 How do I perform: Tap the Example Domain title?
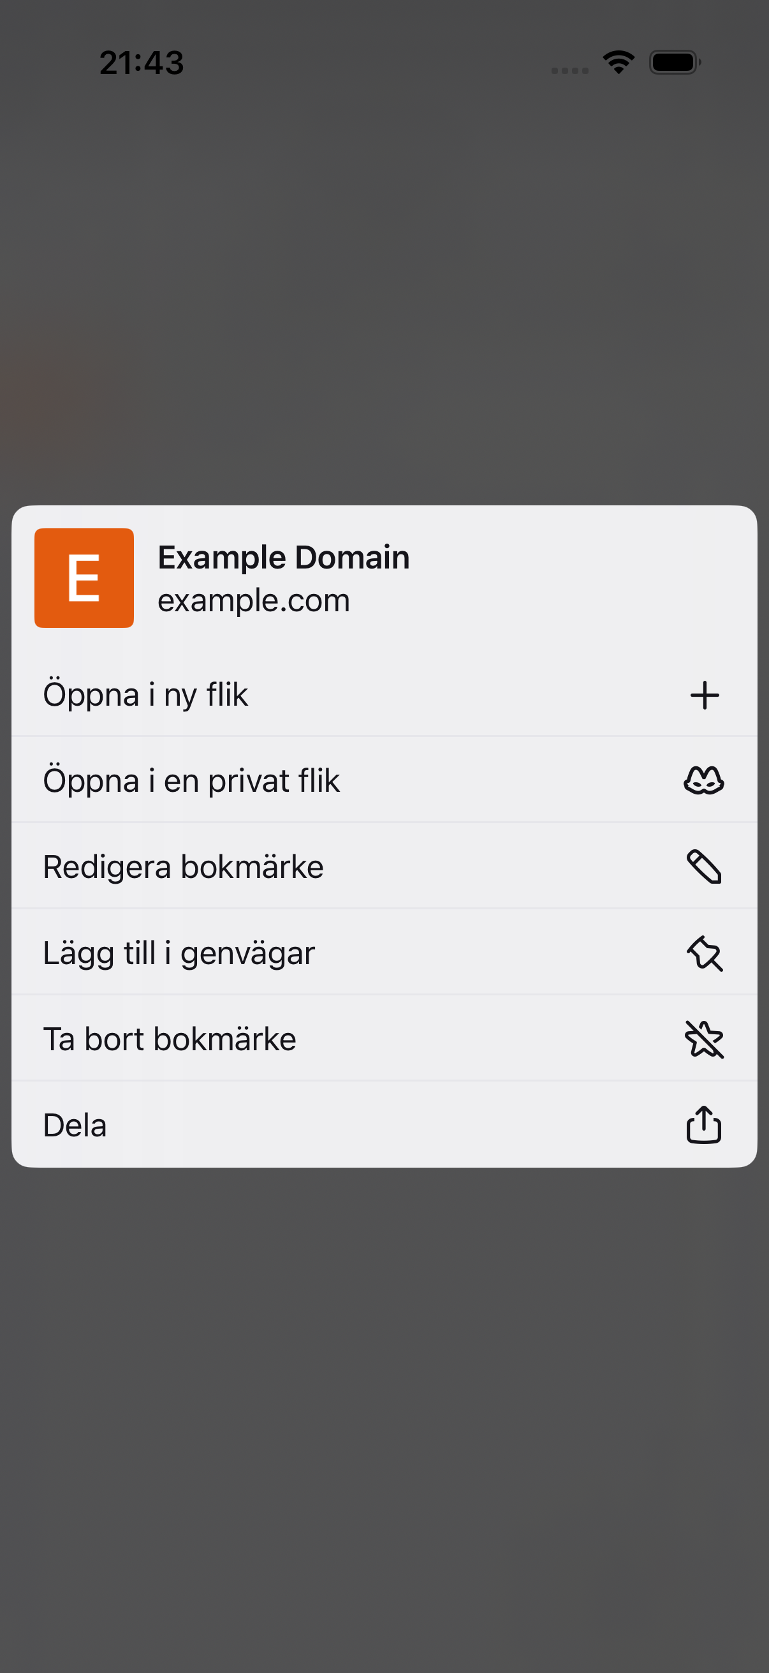click(x=284, y=557)
